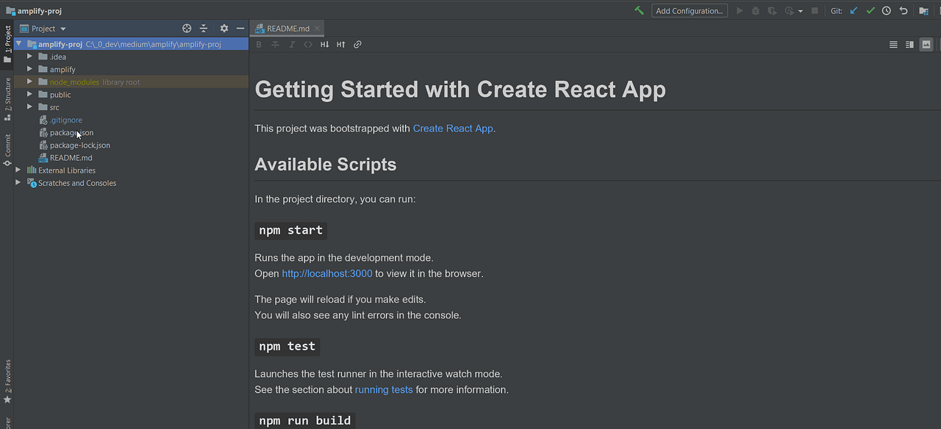Expand the public folder
The image size is (941, 429).
30,94
